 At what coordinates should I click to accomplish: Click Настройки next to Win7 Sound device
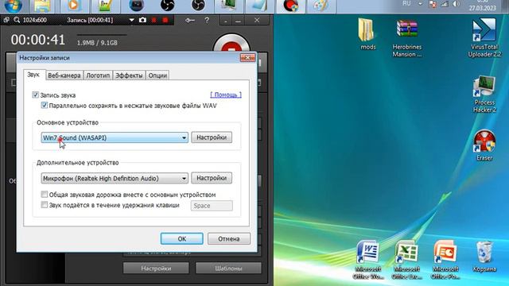212,137
